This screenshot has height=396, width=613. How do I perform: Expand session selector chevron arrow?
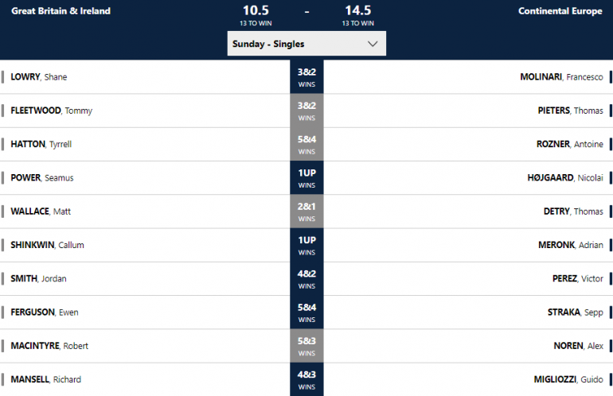click(373, 45)
